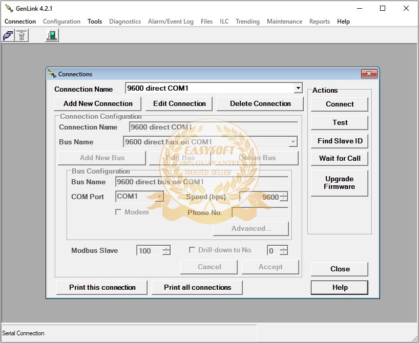
Task: Open the Trending menu
Action: (247, 22)
